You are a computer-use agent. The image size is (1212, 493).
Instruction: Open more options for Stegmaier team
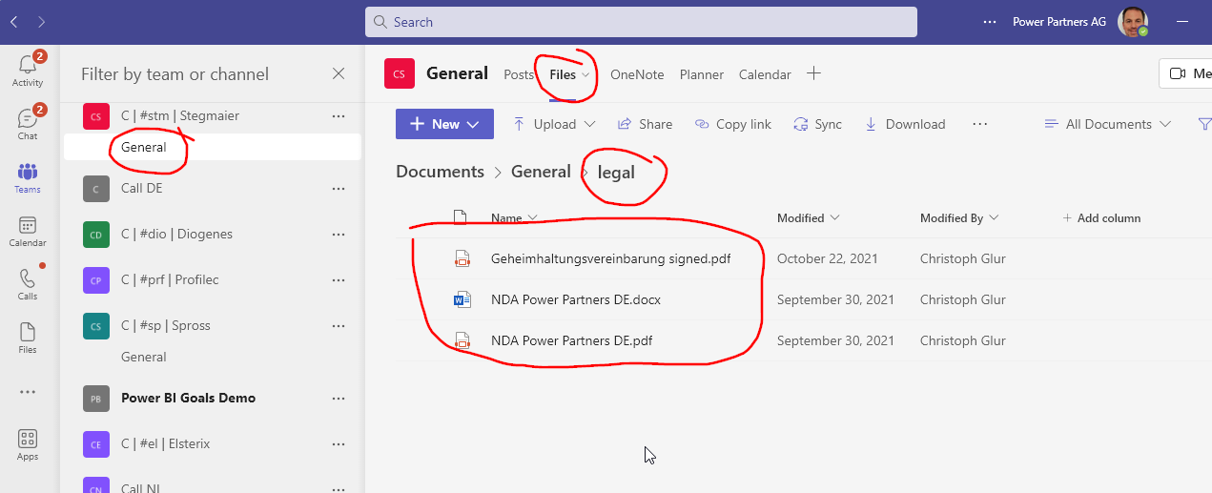[338, 115]
